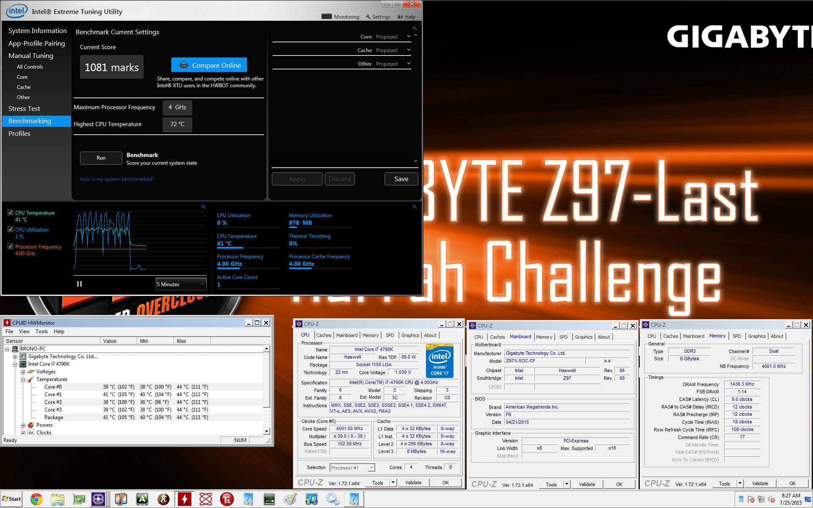813x508 pixels.
Task: Open App-Profile Pairing in the XTU sidebar
Action: pos(36,44)
